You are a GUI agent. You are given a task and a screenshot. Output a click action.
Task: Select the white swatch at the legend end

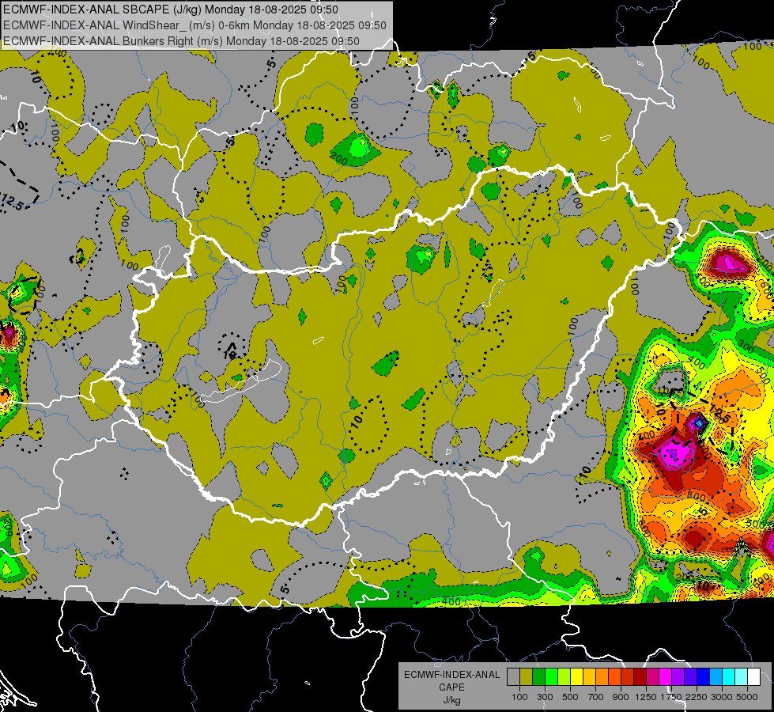pyautogui.click(x=753, y=677)
